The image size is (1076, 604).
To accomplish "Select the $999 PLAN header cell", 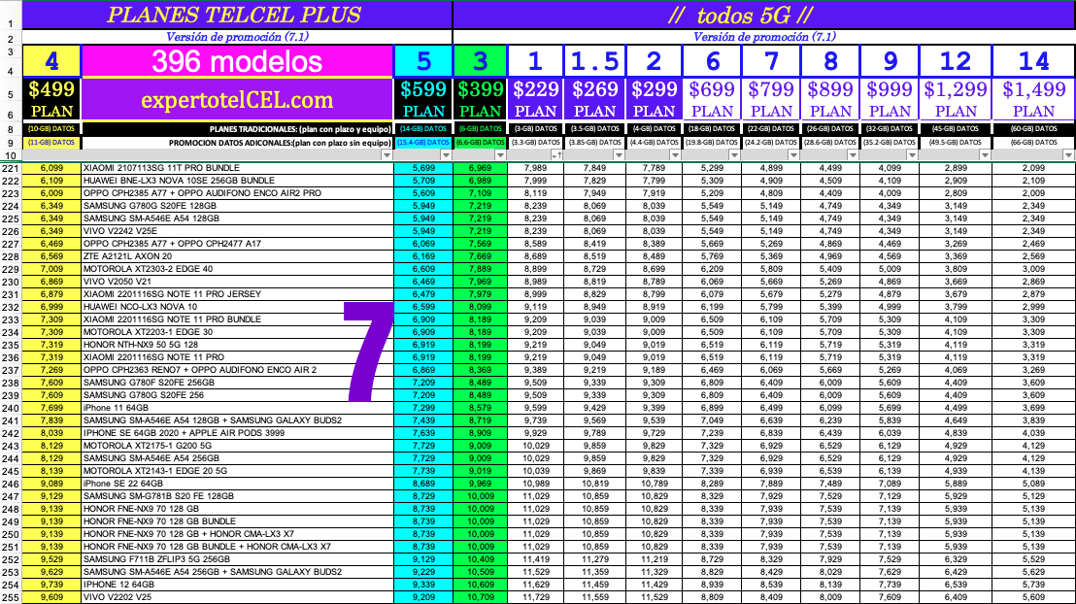I will [x=891, y=99].
